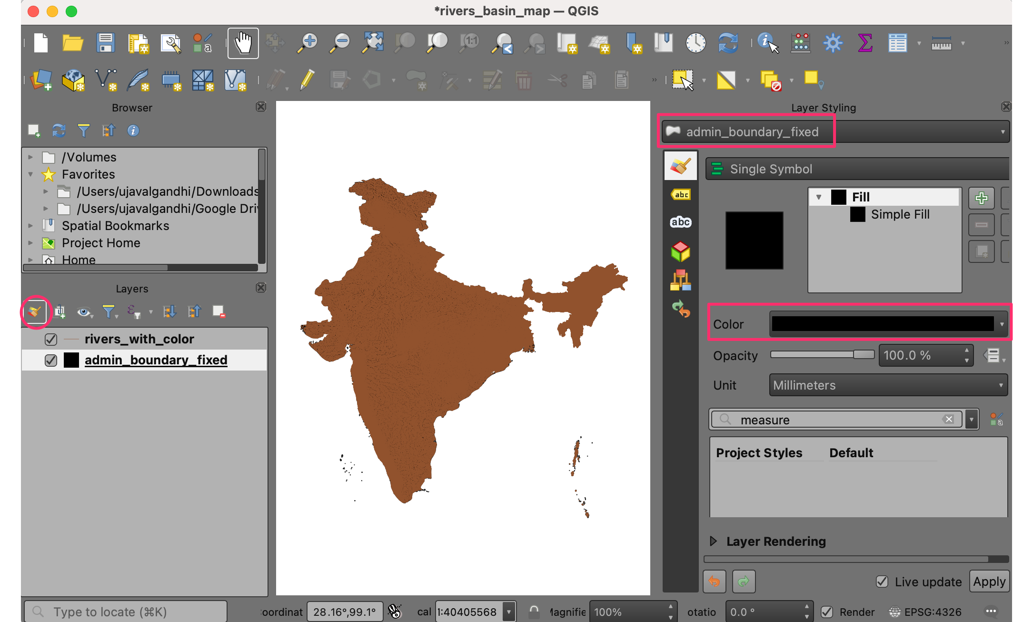This screenshot has width=1013, height=622.
Task: Uncheck rivers_with_color layer visibility
Action: (51, 339)
